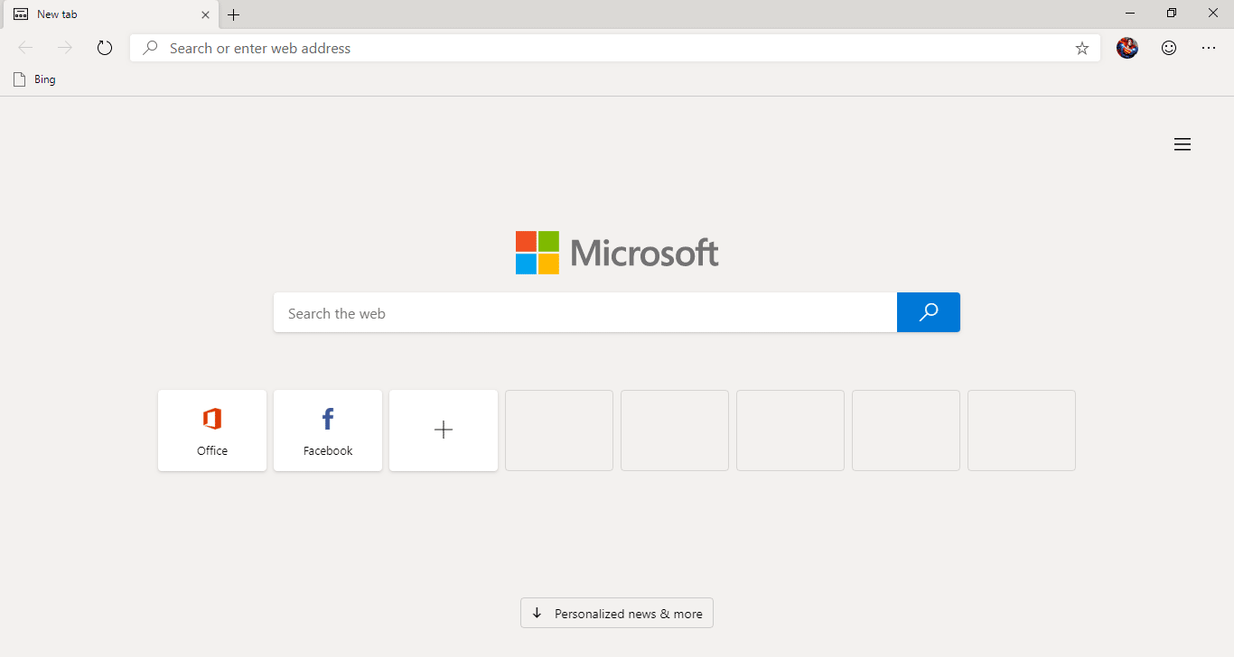The width and height of the screenshot is (1234, 657).
Task: Click the address bar input field
Action: click(615, 48)
